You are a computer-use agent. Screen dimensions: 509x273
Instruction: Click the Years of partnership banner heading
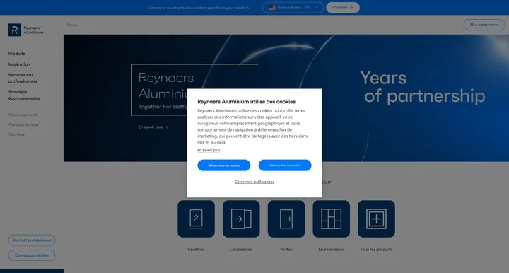[x=422, y=87]
